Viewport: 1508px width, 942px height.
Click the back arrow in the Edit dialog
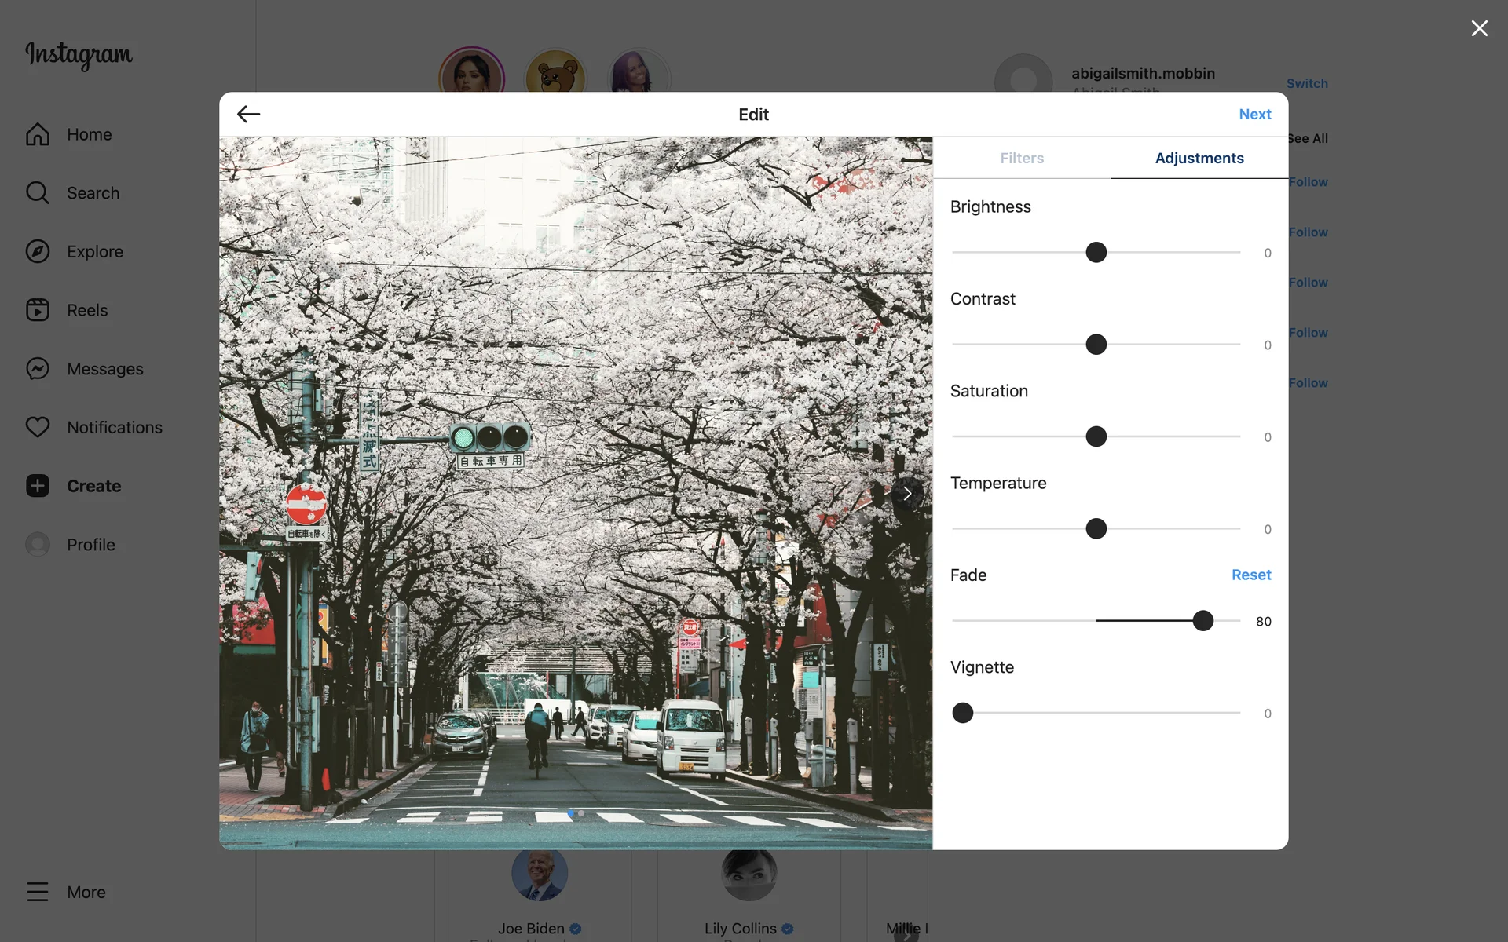click(x=248, y=114)
